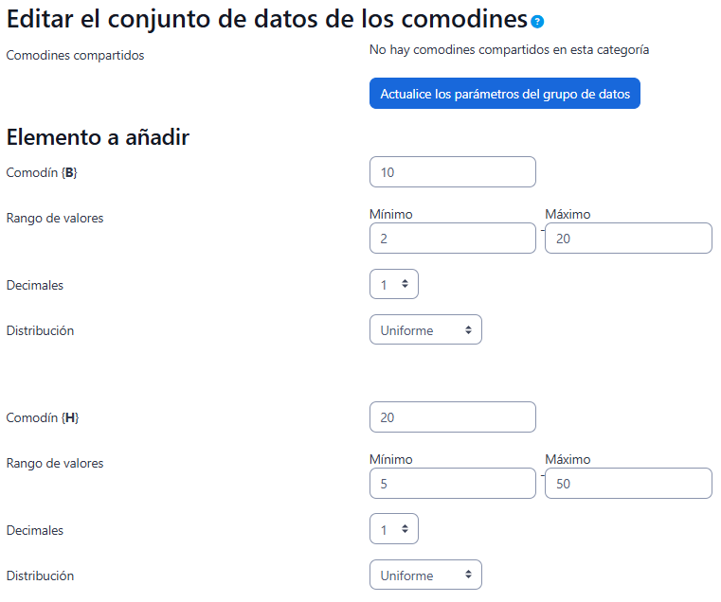Click the Mínimo label above H's range
This screenshot has height=602, width=721.
390,459
